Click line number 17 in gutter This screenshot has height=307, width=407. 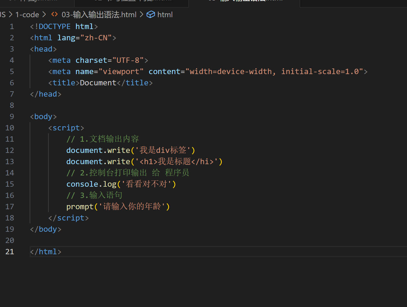[10, 207]
